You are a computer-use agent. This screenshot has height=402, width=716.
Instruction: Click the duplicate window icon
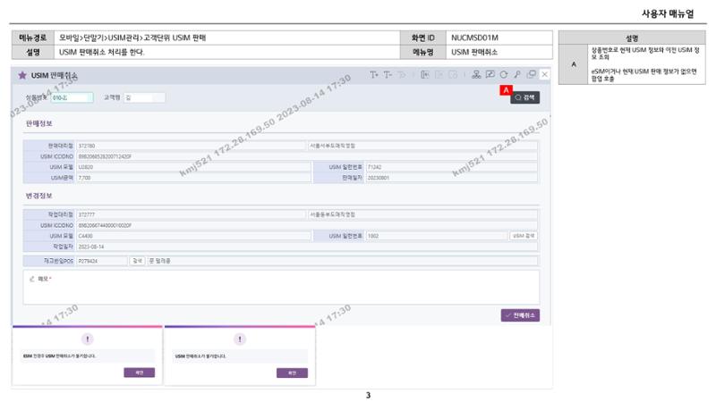(531, 74)
